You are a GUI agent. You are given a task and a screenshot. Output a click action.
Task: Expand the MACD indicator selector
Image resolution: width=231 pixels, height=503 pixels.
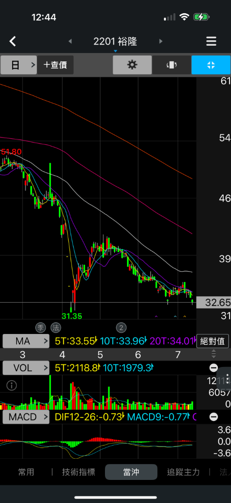[x=26, y=417]
